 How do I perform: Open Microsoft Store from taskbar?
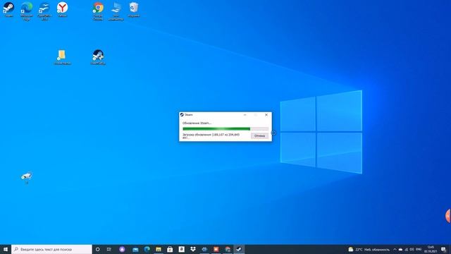point(170,249)
